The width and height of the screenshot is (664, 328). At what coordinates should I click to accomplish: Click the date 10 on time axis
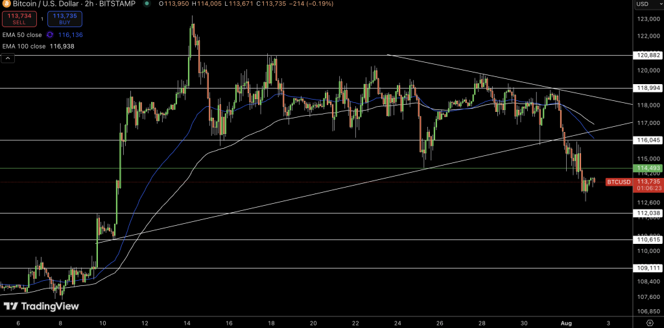coord(103,323)
